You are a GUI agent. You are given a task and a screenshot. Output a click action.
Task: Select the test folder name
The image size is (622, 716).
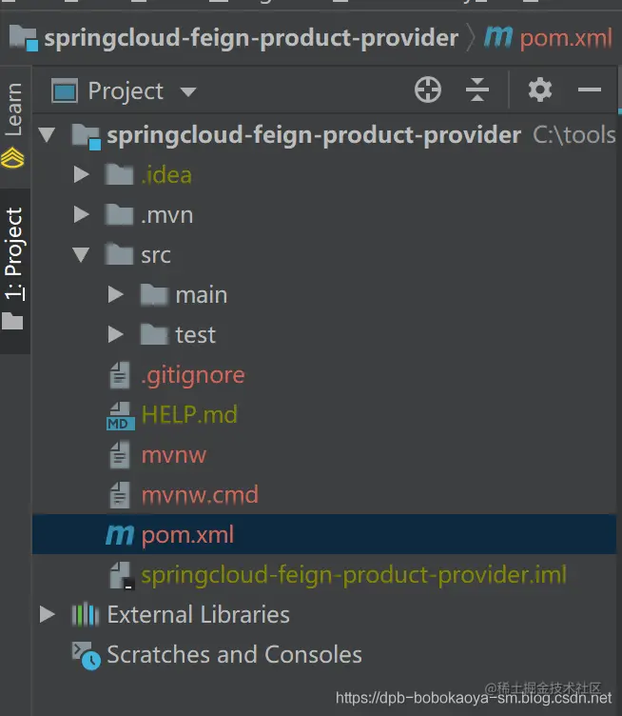[x=196, y=335]
